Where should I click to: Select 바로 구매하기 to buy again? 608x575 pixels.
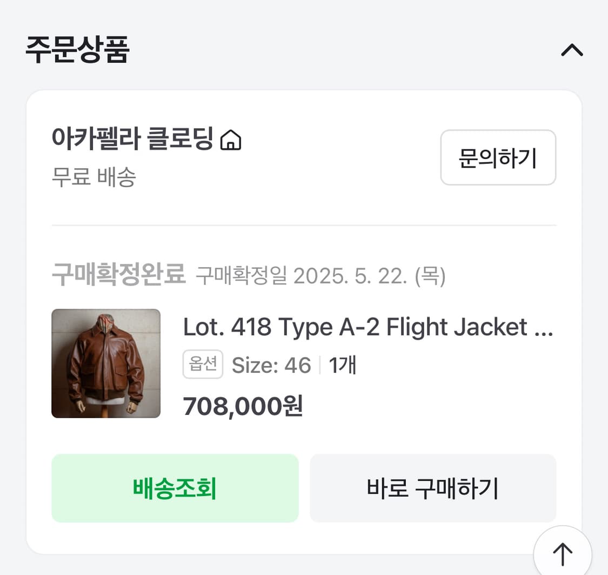point(432,488)
